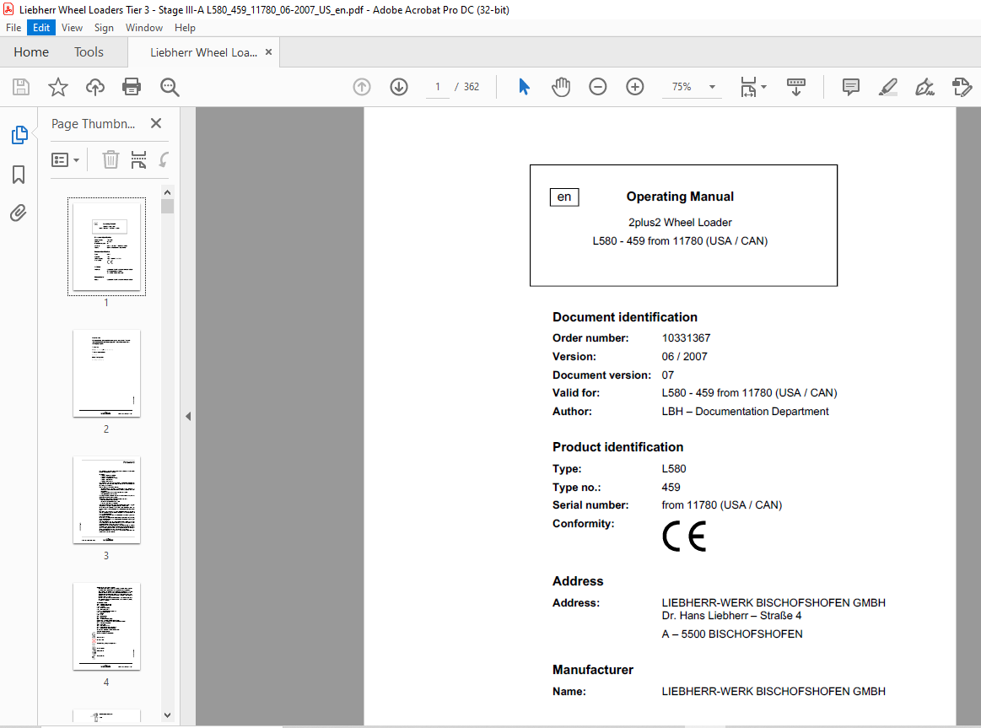Activate the Selection arrow tool
Image resolution: width=981 pixels, height=728 pixels.
pyautogui.click(x=525, y=87)
